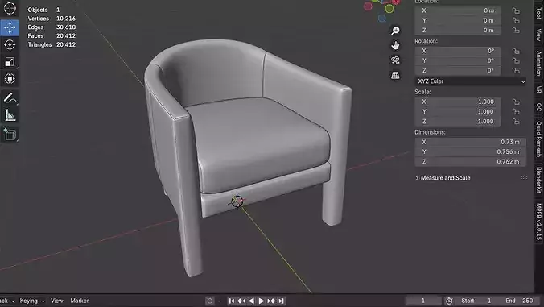Click green Y axis on navigation gizmo

coord(389,9)
